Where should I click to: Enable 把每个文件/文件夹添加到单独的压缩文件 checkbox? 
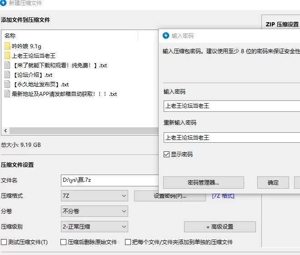pyautogui.click(x=128, y=242)
